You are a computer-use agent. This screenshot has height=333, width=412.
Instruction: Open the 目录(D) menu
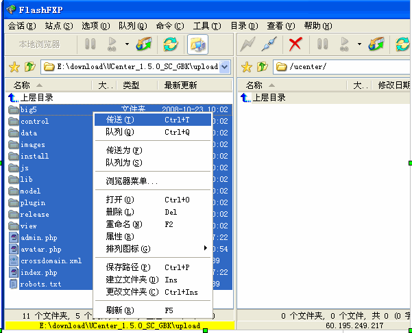[244, 26]
